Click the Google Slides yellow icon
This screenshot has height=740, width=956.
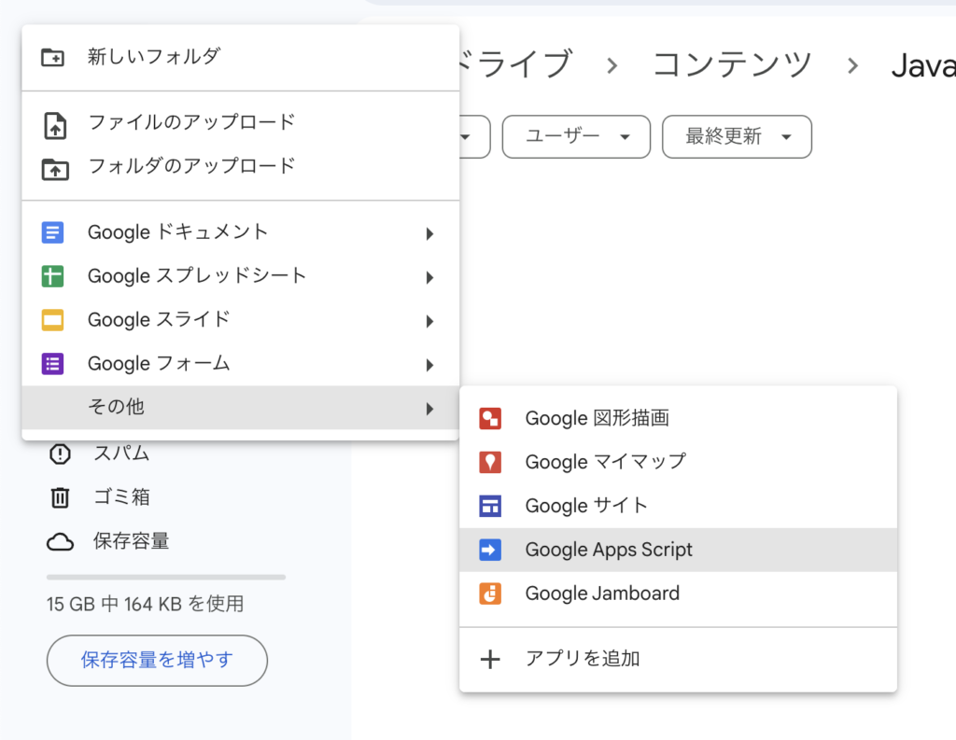53,320
